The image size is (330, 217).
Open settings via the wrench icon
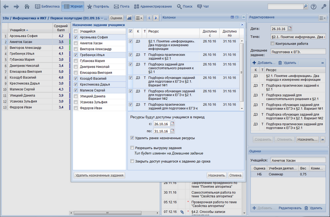click(x=324, y=7)
